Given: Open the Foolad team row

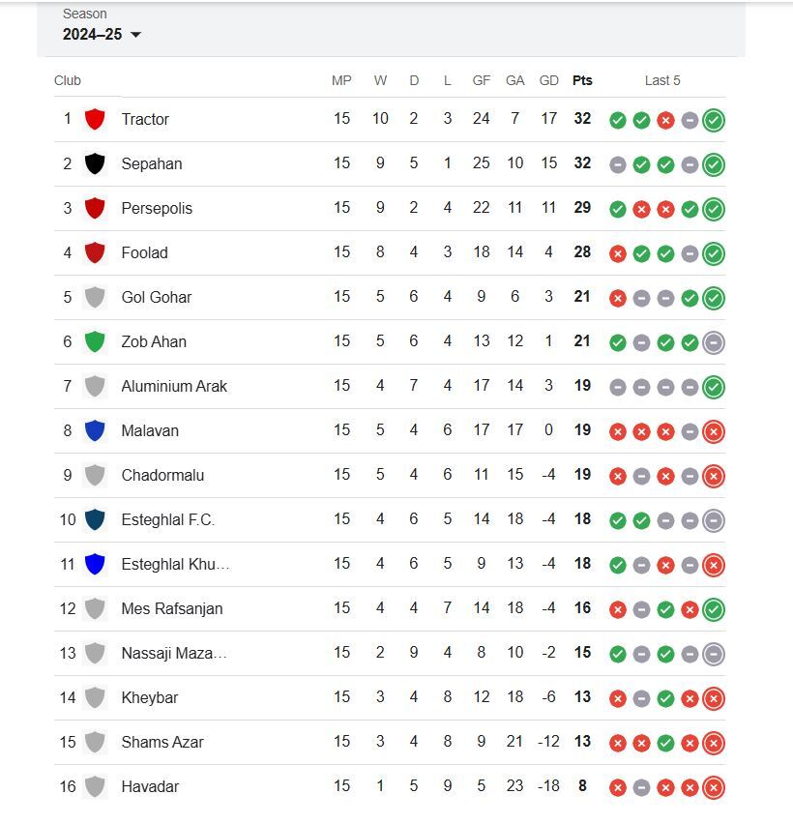Looking at the screenshot, I should coord(390,252).
